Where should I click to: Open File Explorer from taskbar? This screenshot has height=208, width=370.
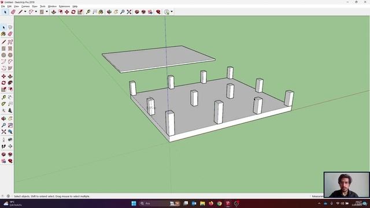point(202,203)
